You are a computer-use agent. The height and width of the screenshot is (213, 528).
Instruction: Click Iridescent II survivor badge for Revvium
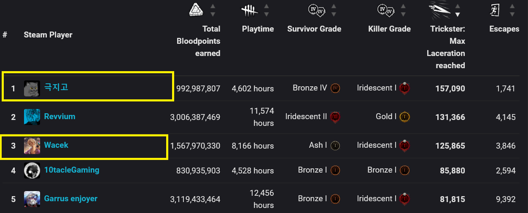coord(335,117)
